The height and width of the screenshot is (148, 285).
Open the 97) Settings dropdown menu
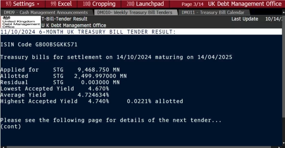point(23,4)
